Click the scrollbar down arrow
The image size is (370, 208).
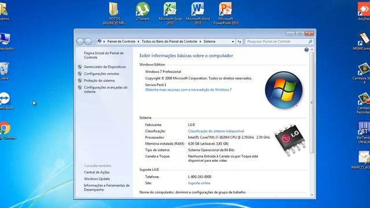(312, 195)
